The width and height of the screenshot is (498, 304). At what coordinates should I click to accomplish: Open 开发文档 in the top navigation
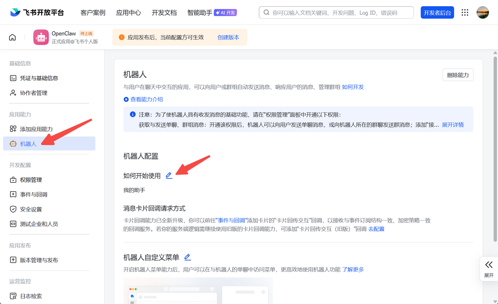pos(164,12)
